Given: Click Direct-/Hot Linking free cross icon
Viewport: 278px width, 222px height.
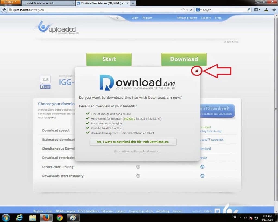Looking at the screenshot, I should point(138,167).
